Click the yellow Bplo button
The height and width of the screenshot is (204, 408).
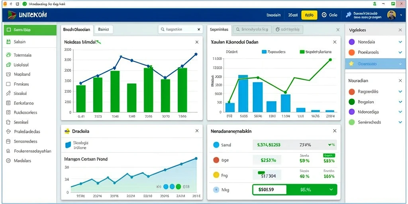(309, 15)
